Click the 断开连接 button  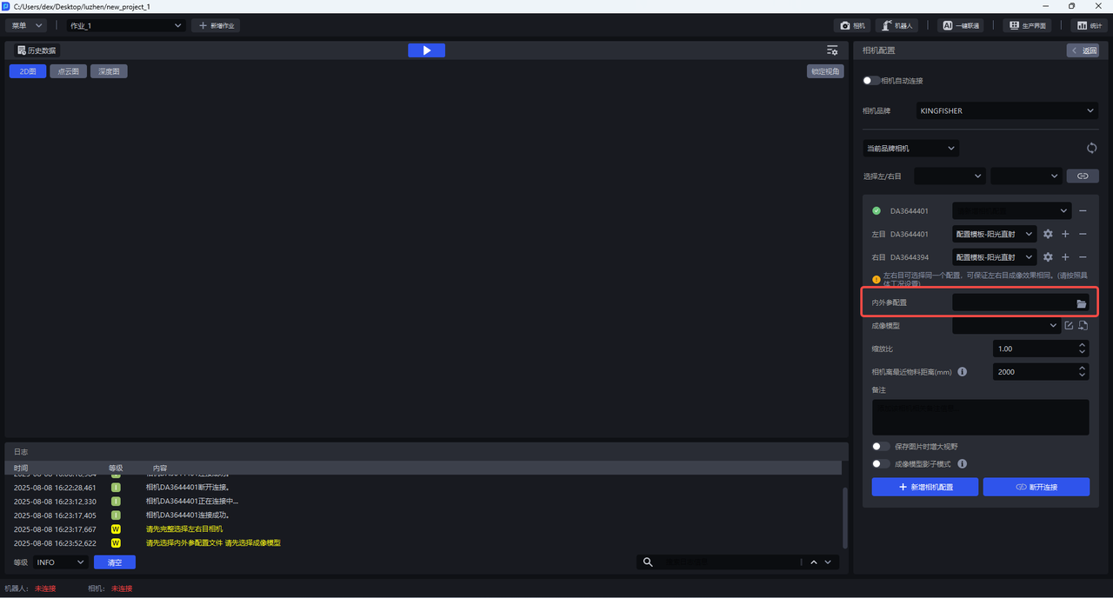[1036, 487]
